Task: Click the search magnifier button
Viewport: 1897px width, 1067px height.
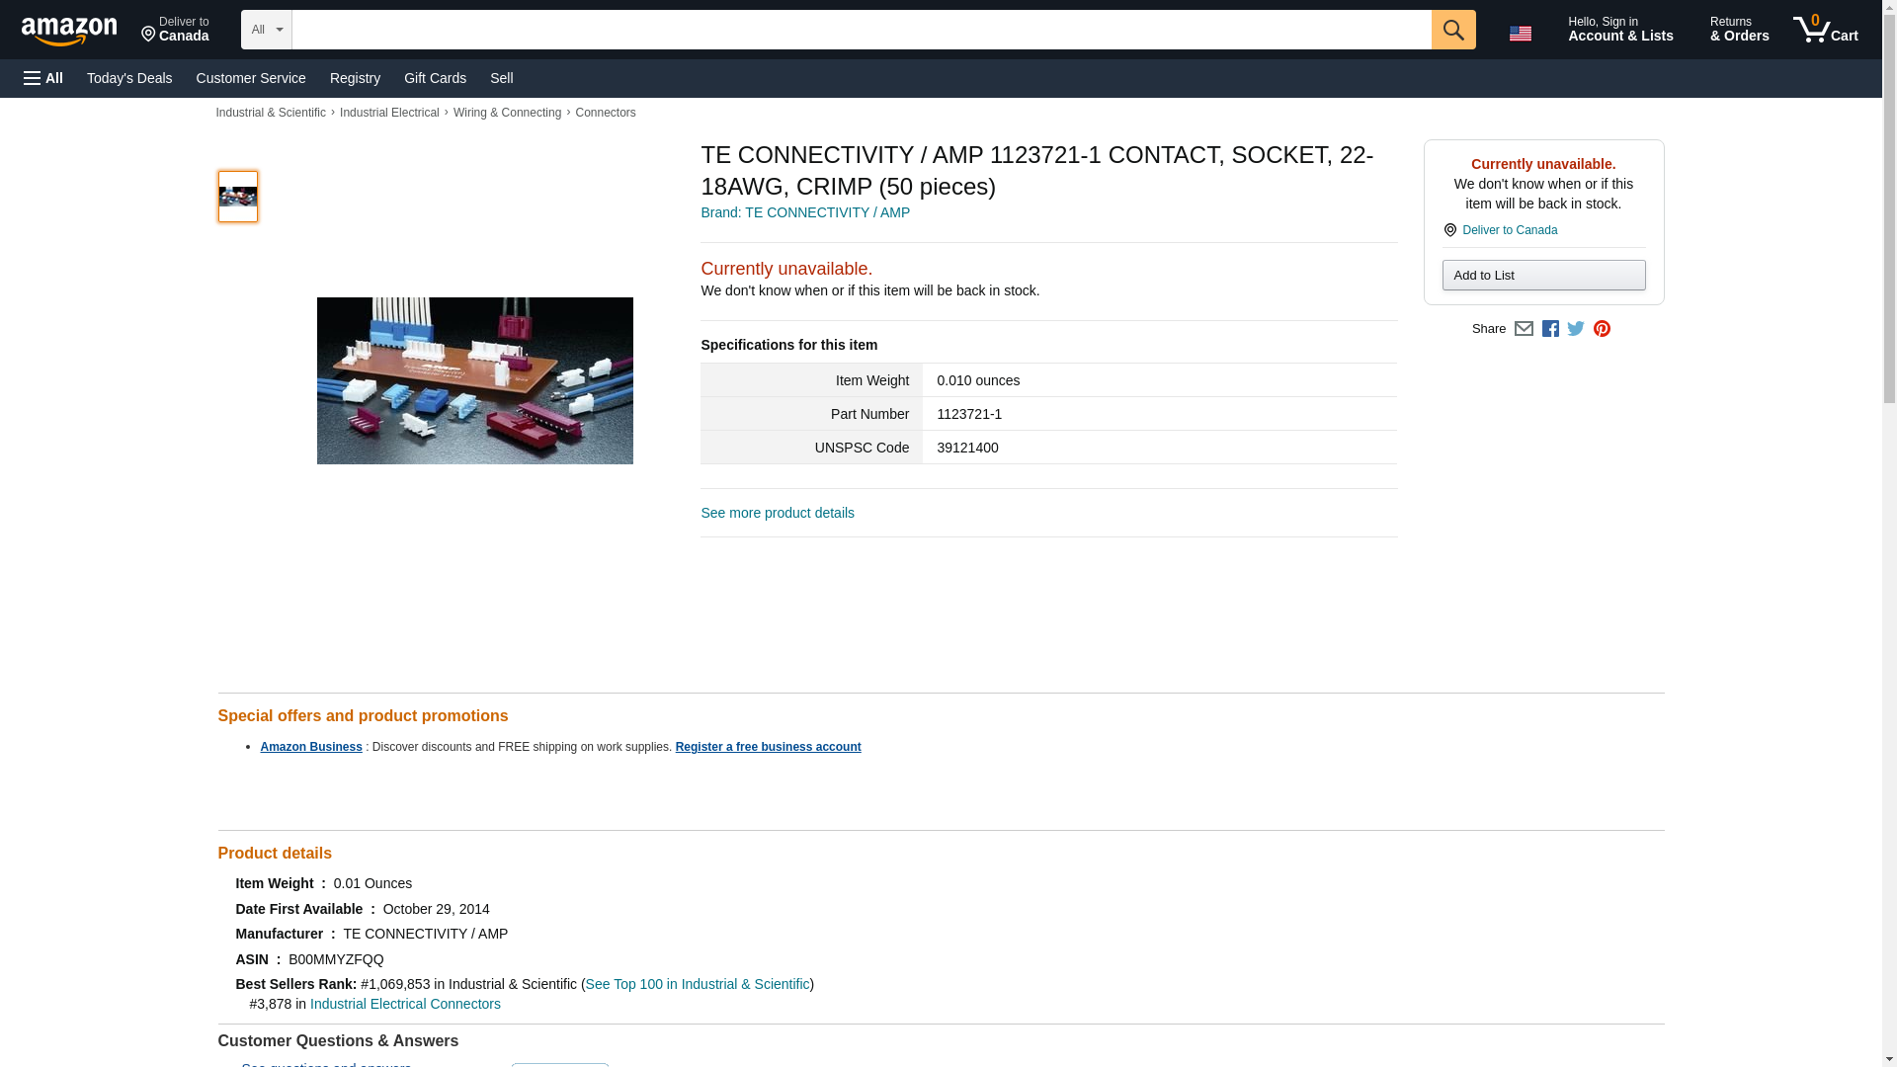Action: [1452, 30]
